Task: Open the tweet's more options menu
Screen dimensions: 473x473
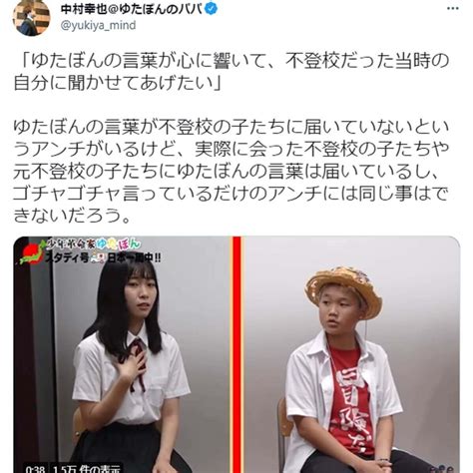Action: coord(452,8)
